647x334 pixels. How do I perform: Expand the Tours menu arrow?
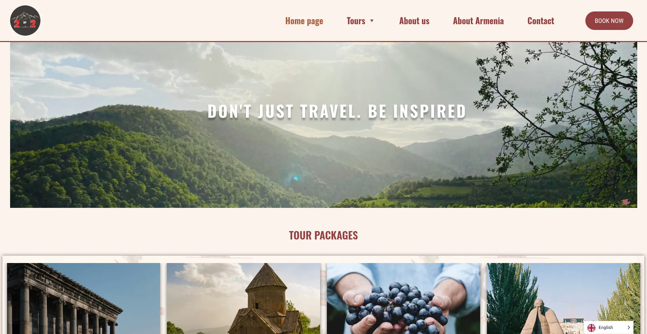click(372, 21)
